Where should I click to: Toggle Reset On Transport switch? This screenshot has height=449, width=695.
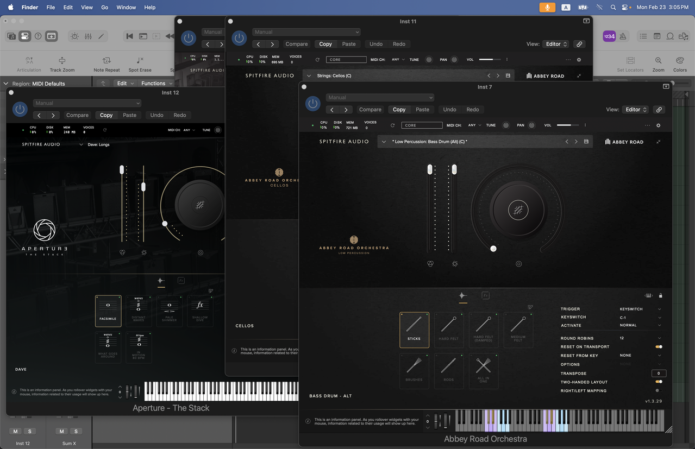click(x=659, y=346)
